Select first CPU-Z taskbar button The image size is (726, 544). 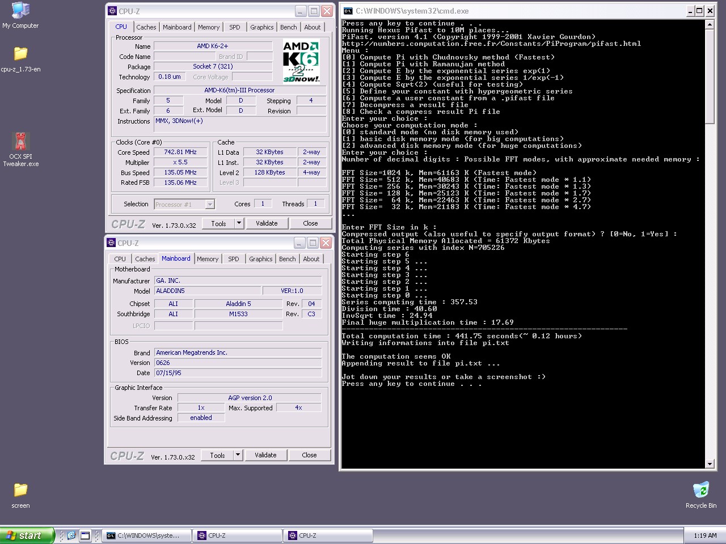pyautogui.click(x=237, y=535)
